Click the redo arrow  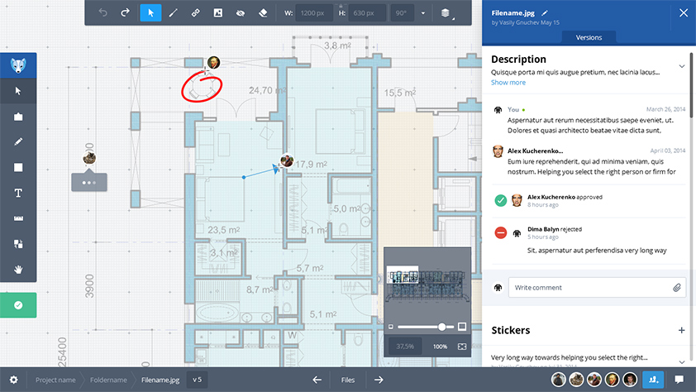pos(126,13)
